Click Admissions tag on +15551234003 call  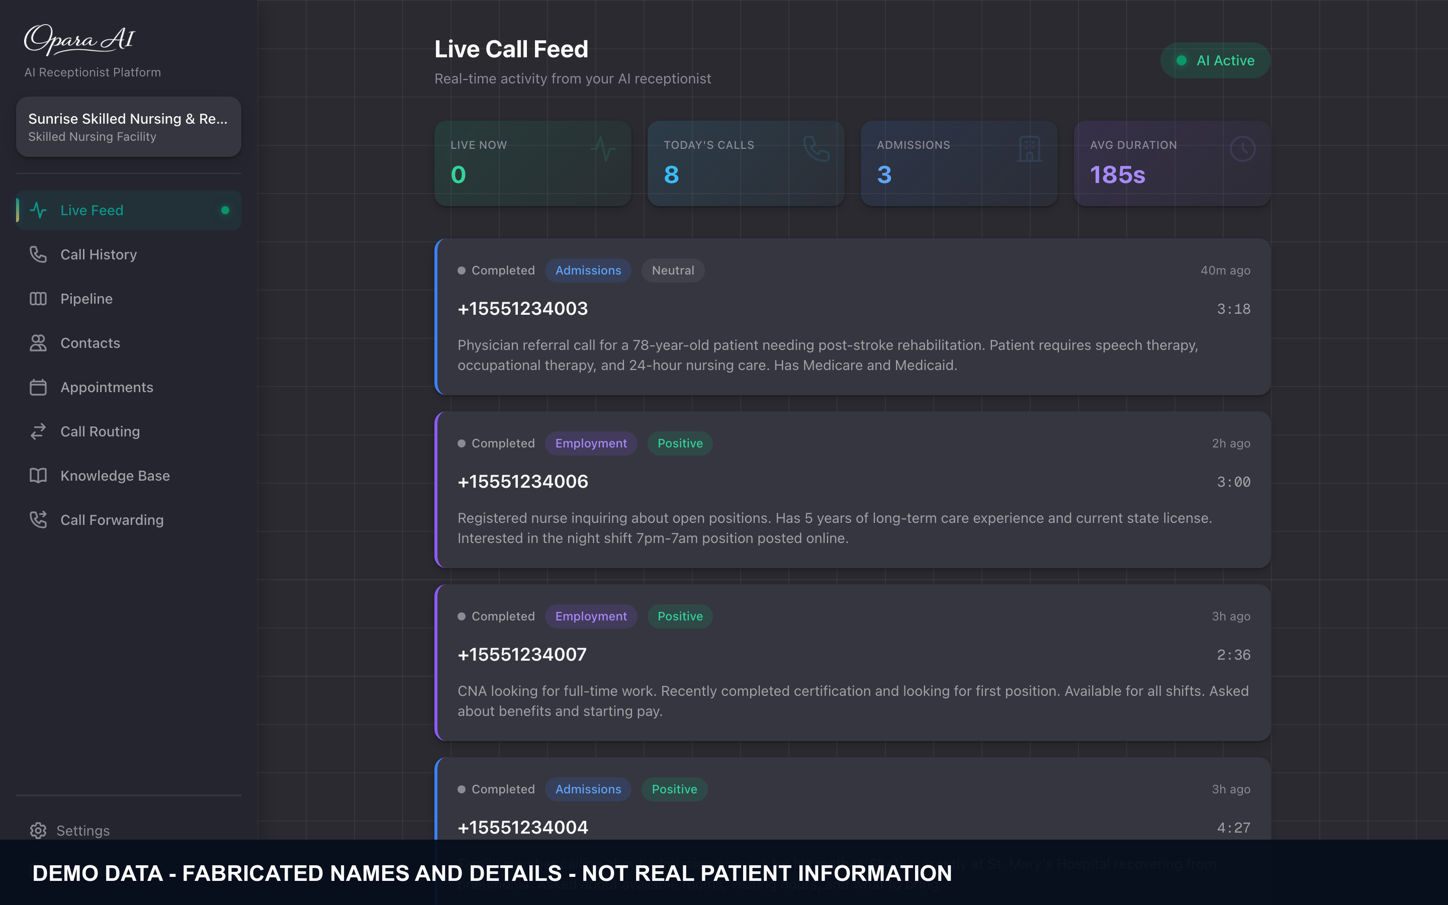click(588, 270)
